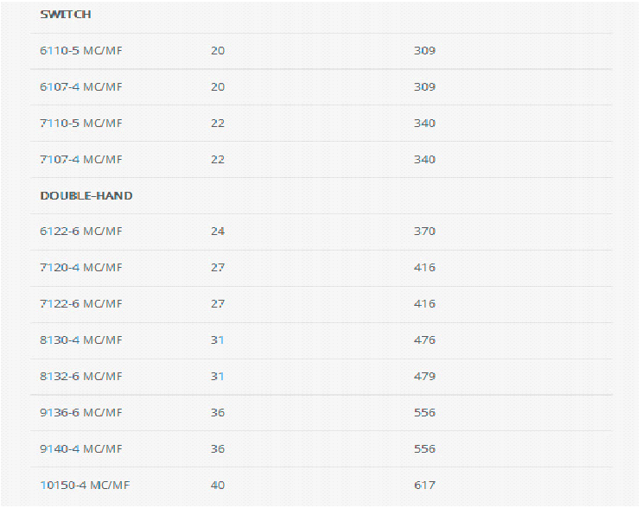Click the value 40 in the 10150-4 row
643x508 pixels.
coord(218,486)
